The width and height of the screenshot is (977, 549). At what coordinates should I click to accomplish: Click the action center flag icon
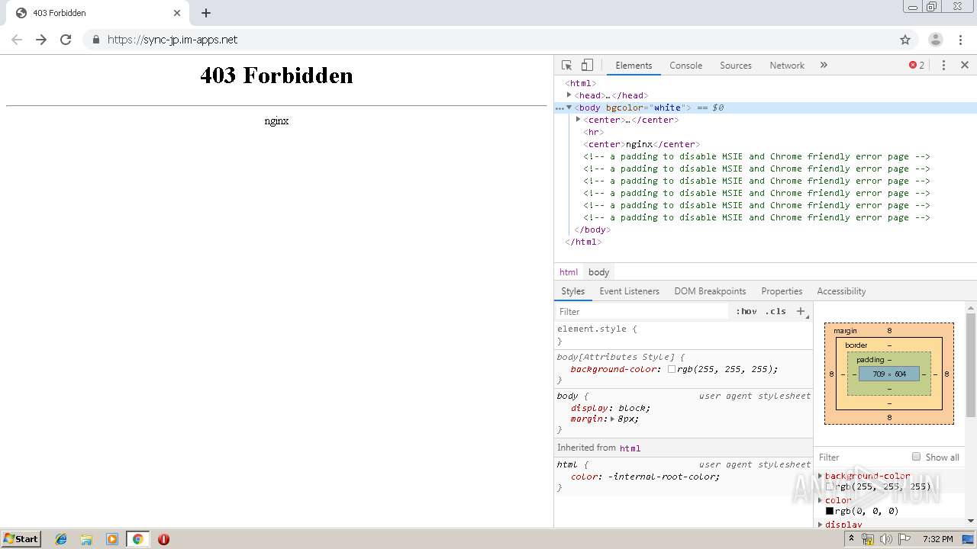[904, 539]
